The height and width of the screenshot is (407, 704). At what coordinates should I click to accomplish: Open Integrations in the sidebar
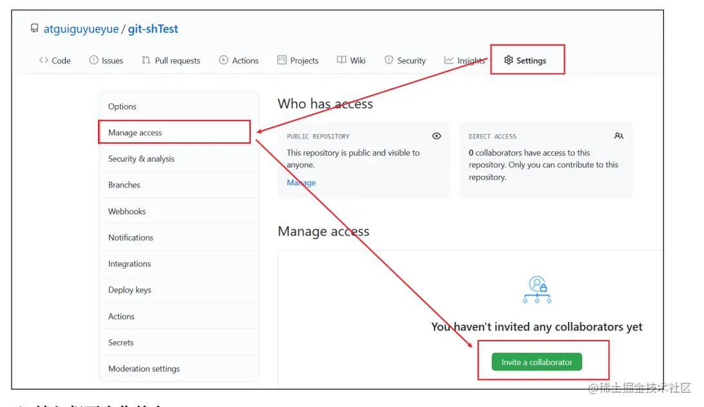click(x=179, y=263)
